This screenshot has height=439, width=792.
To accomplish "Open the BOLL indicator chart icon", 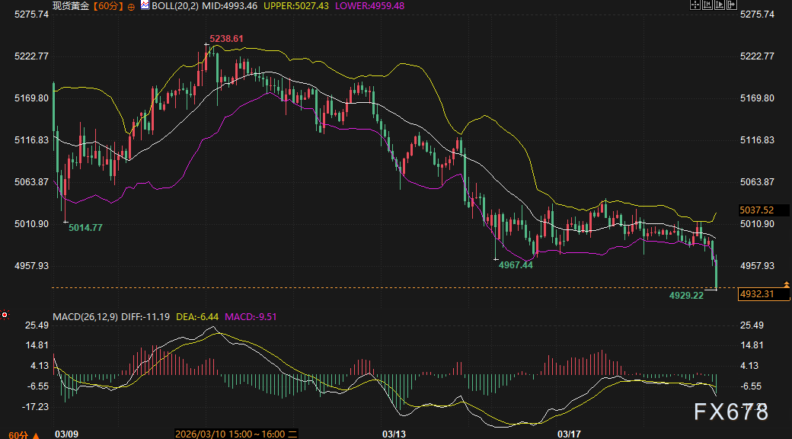I will pos(145,6).
